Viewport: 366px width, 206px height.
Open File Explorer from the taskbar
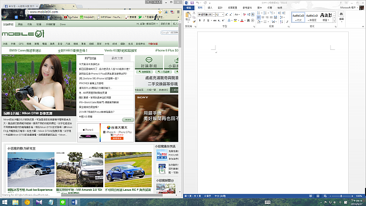click(x=15, y=202)
